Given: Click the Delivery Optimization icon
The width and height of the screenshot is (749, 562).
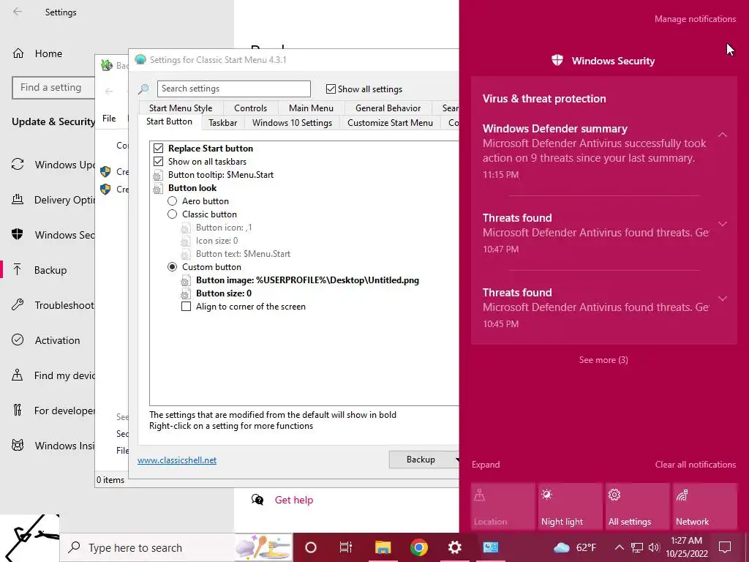Looking at the screenshot, I should 18,199.
